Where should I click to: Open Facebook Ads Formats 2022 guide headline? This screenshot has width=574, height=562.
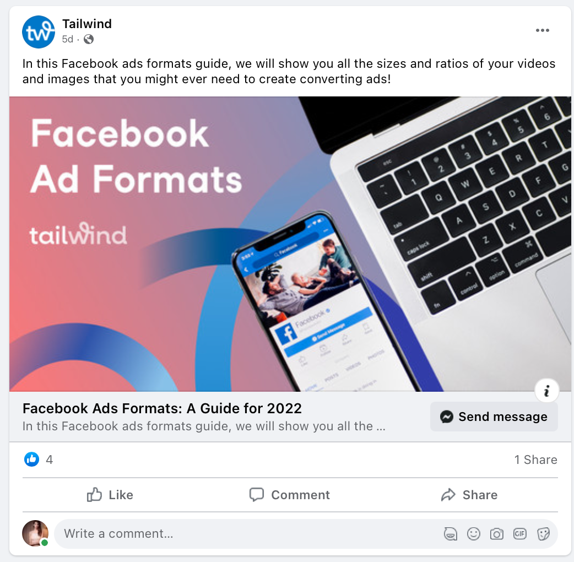click(162, 408)
